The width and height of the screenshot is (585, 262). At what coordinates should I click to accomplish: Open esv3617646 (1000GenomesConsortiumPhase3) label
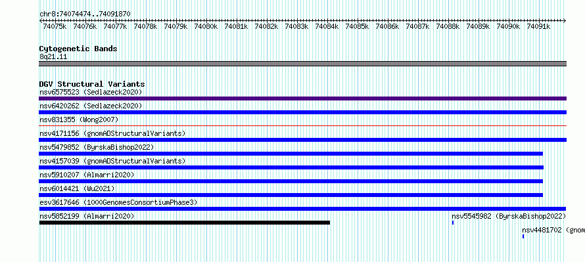[x=118, y=202]
